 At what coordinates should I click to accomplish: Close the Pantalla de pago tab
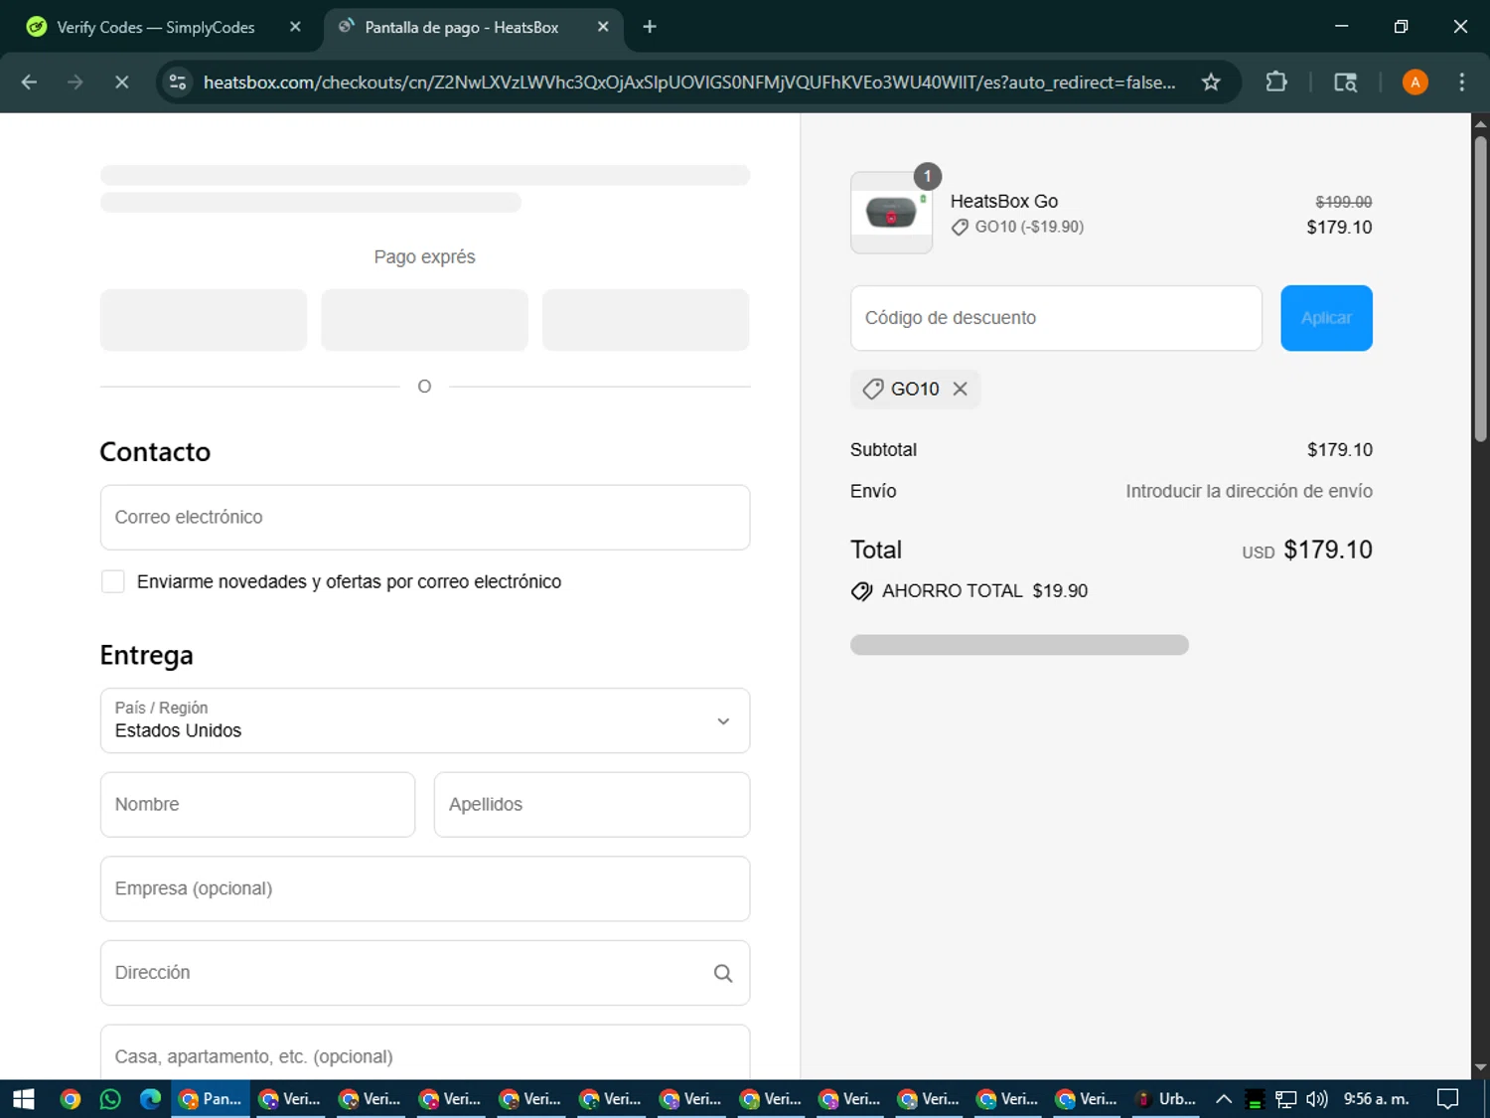603,27
